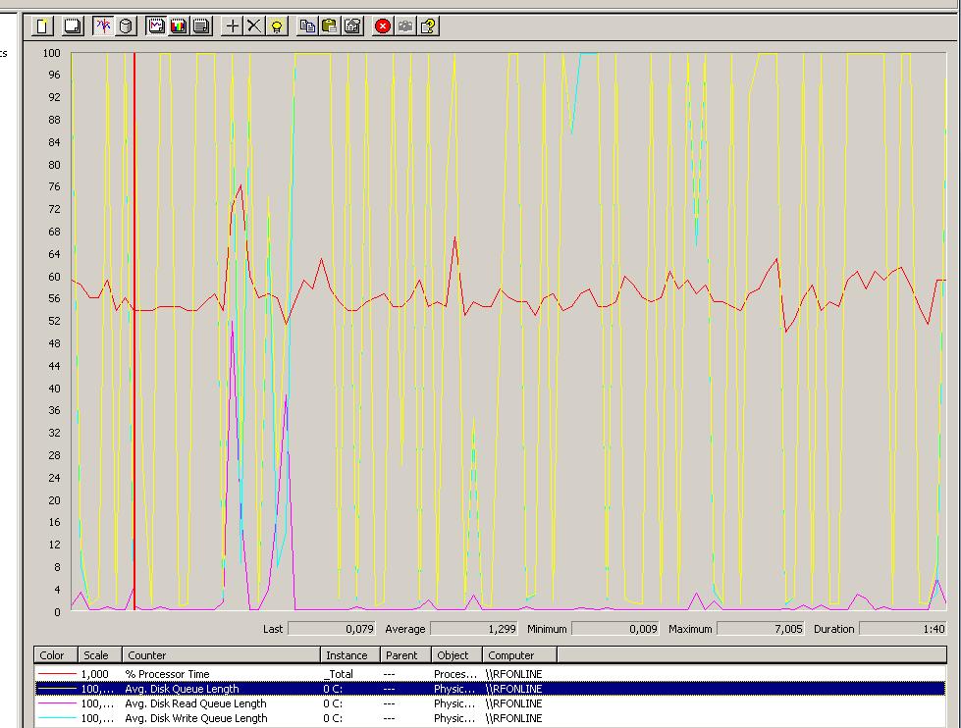
Task: Click the Paste Counter List icon
Action: (x=330, y=26)
